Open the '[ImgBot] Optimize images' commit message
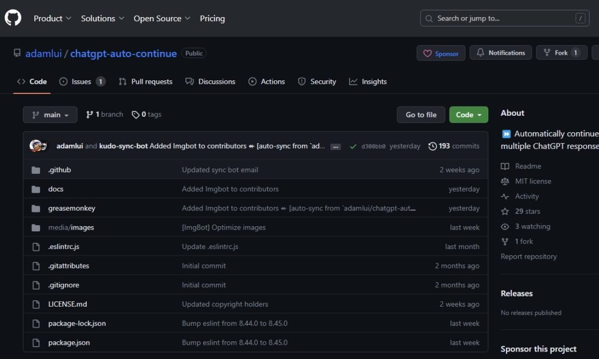The image size is (599, 359). (x=224, y=227)
